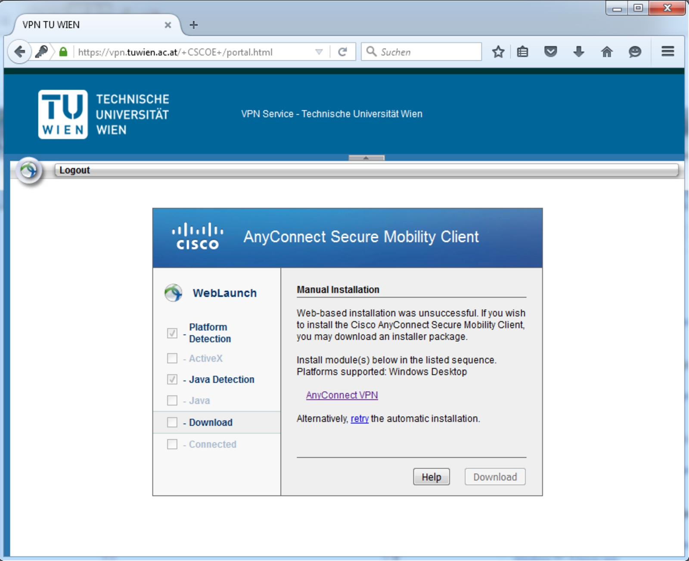Bookmark this page with the star icon
The width and height of the screenshot is (689, 561).
498,52
